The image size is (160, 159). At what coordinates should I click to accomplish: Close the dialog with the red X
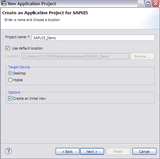pos(156,4)
